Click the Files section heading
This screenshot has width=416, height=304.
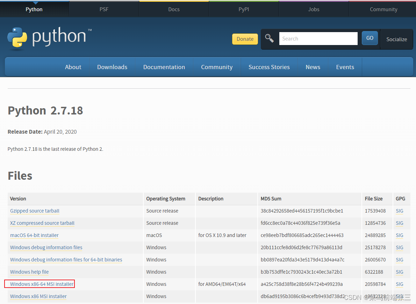[x=20, y=176]
